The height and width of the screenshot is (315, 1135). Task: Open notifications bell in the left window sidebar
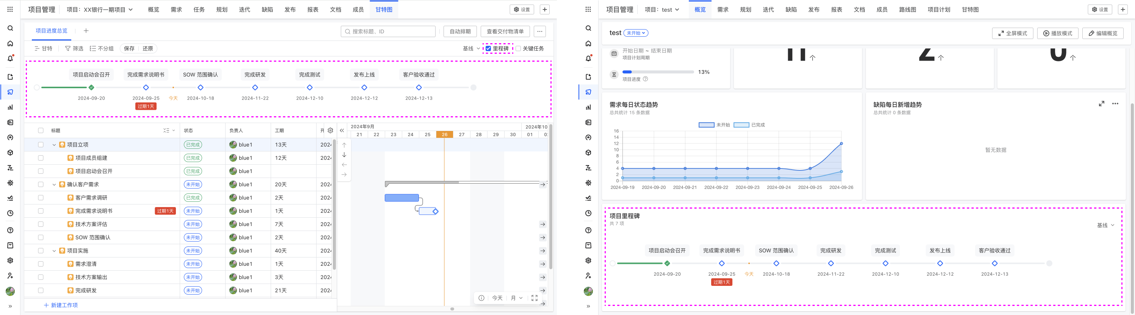click(x=10, y=59)
